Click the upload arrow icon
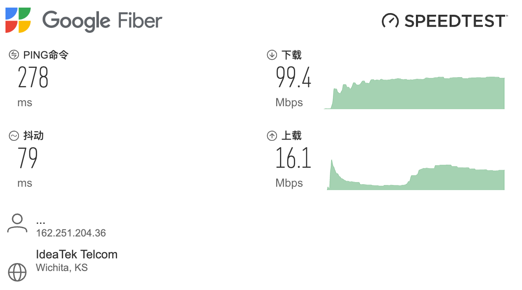The image size is (522, 290). [x=272, y=136]
